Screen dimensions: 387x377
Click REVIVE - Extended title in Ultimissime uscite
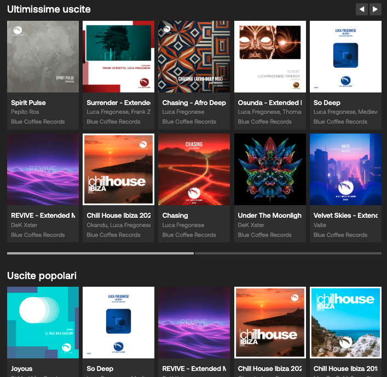click(43, 216)
